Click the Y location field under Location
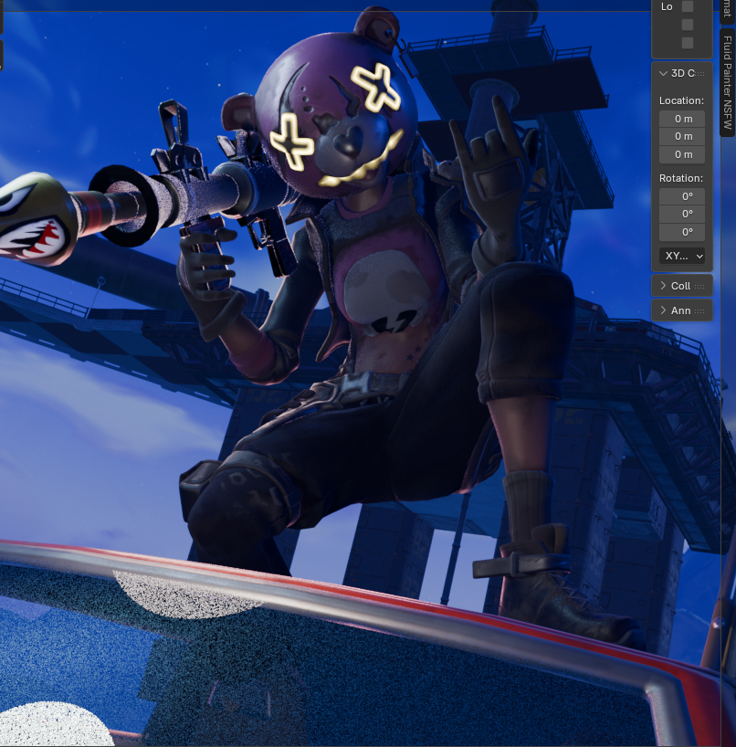The width and height of the screenshot is (736, 747). point(682,137)
